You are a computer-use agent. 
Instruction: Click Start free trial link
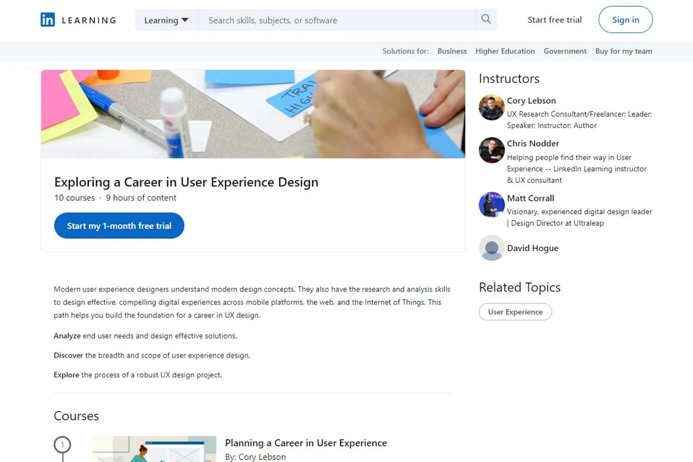554,20
